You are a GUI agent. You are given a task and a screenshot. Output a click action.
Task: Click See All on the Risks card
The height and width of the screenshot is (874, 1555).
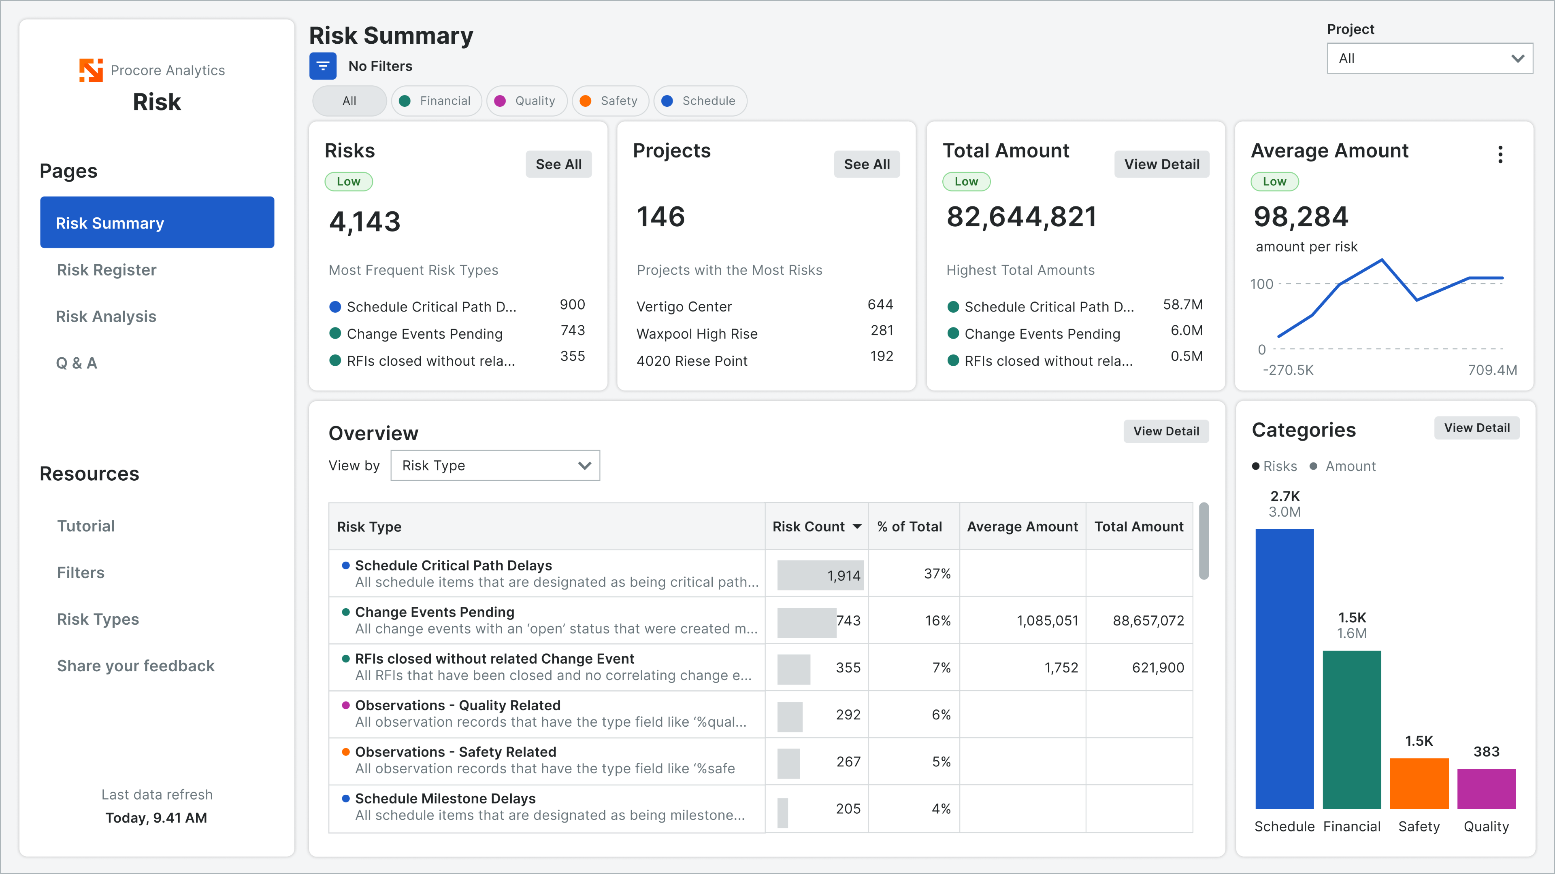[x=558, y=164]
